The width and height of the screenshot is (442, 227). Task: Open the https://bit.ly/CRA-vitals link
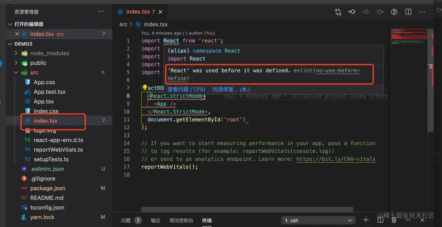point(336,159)
